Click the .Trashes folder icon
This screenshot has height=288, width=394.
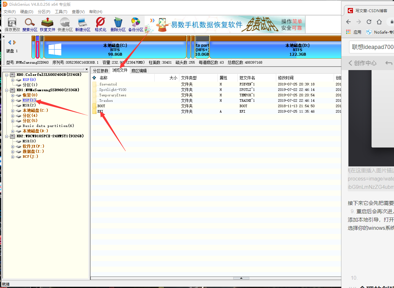94,100
